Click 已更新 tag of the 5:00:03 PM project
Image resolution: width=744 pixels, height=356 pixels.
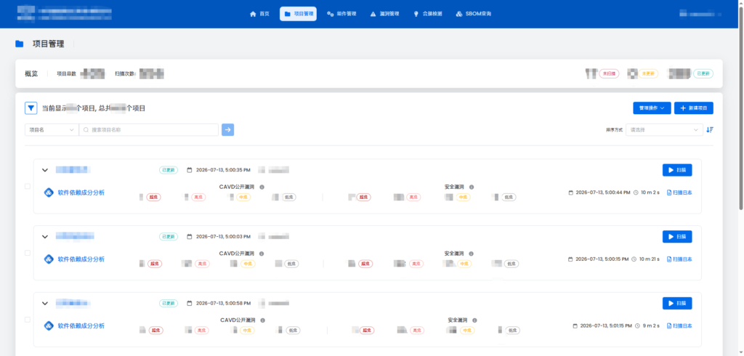169,236
